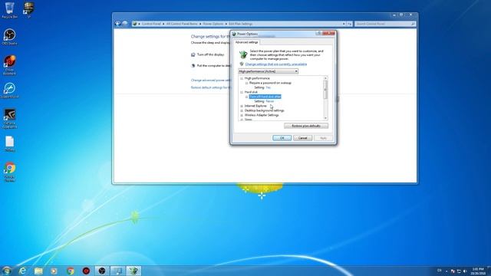Viewport: 491px width, 276px height.
Task: Collapse Require a password on wakeup node
Action: (x=246, y=84)
